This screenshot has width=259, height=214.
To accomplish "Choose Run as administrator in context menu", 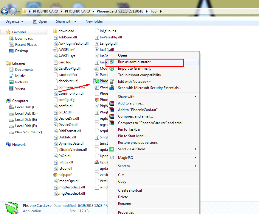I will (x=153, y=62).
